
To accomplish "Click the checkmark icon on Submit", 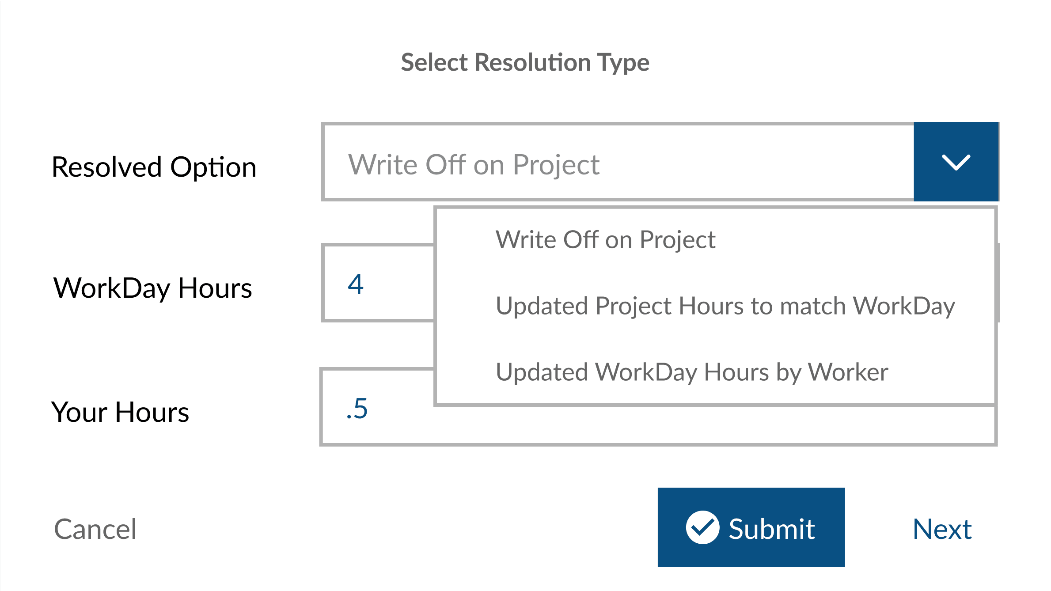I will point(702,527).
